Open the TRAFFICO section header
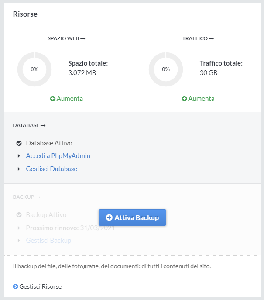The height and width of the screenshot is (300, 264). (x=198, y=38)
